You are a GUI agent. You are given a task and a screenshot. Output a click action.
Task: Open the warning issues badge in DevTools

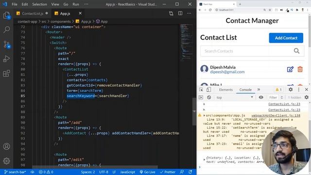[278, 89]
